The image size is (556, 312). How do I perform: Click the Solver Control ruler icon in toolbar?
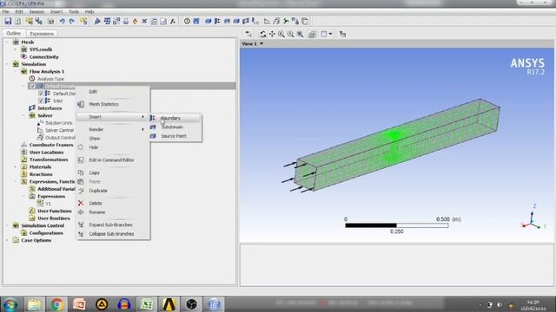[x=267, y=21]
